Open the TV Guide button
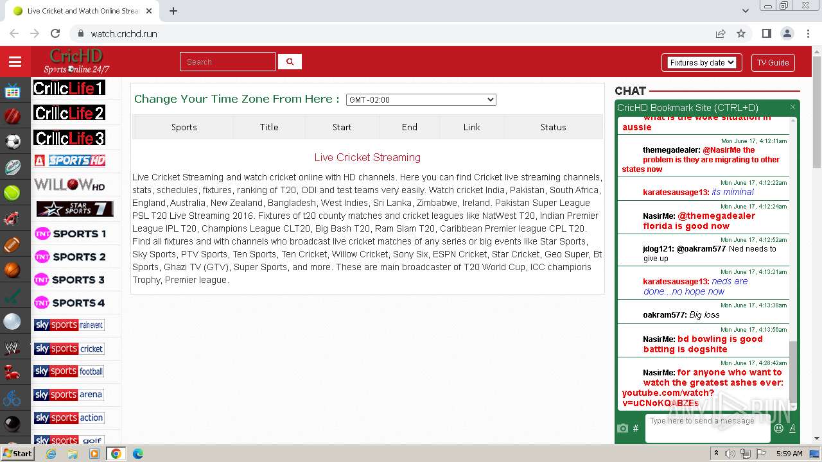Viewport: 822px width, 462px height. 773,62
